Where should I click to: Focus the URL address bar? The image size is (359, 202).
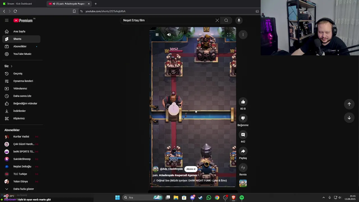tap(168, 11)
